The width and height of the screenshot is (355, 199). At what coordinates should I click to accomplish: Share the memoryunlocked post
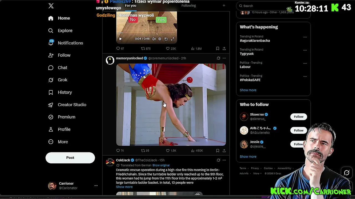coord(224,151)
